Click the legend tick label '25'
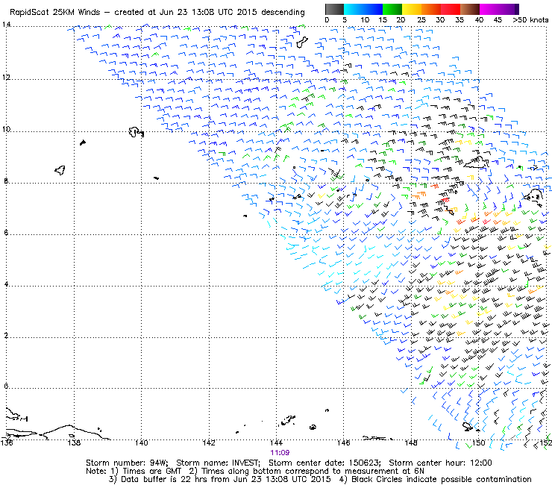 (x=421, y=20)
